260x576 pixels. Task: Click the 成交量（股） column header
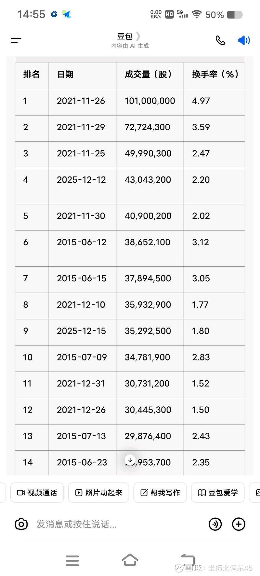click(148, 75)
